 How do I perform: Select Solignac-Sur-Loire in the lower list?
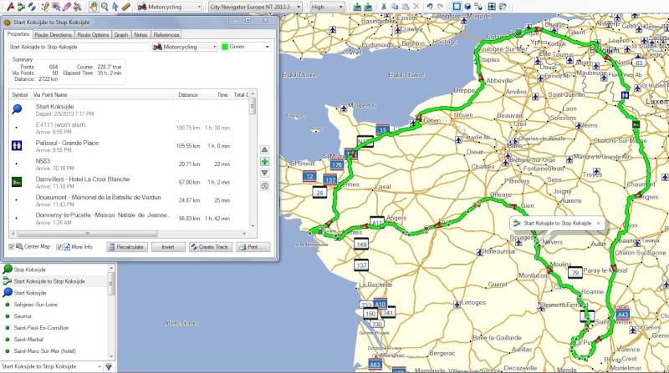pos(54,305)
